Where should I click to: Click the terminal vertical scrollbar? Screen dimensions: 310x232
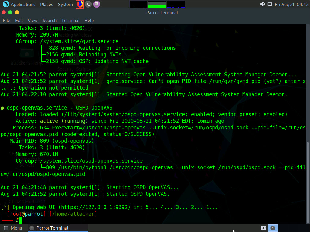tap(308, 183)
